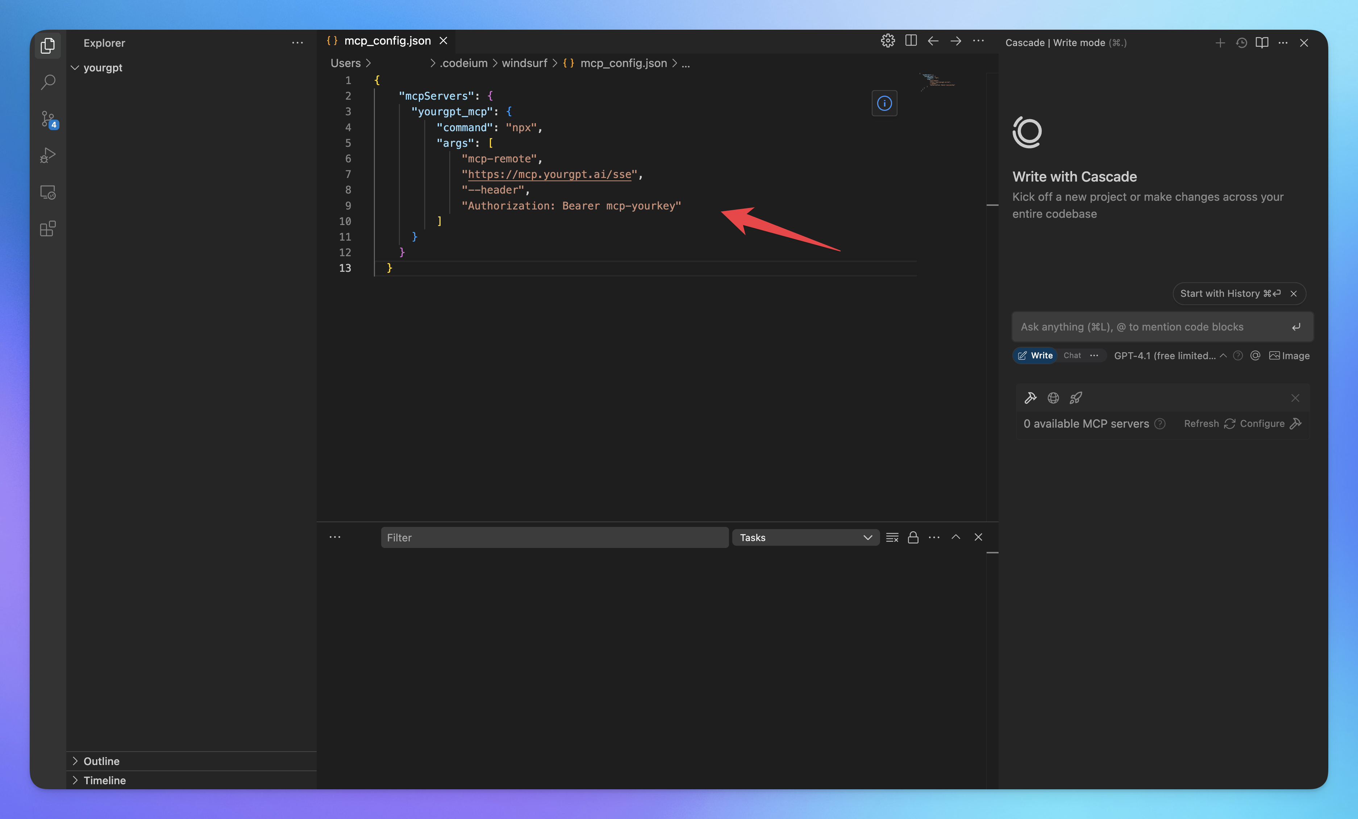This screenshot has height=819, width=1358.
Task: Switch Cascade to Chat mode
Action: [1072, 356]
